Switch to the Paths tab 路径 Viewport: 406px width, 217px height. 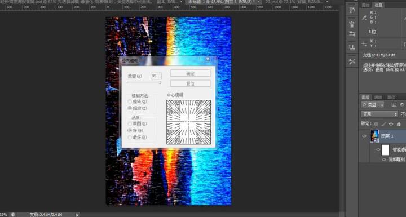[391, 98]
